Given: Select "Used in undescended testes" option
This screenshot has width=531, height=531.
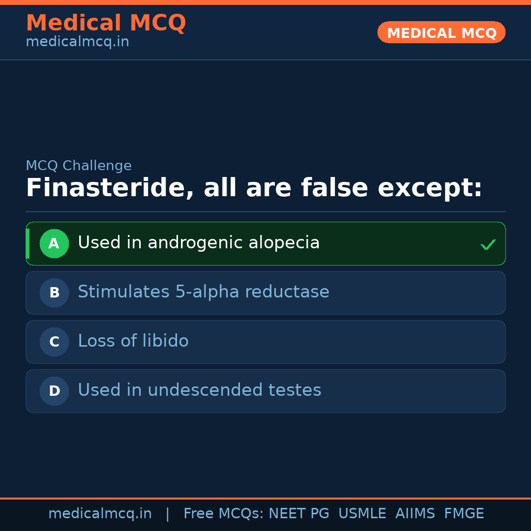Looking at the screenshot, I should [200, 390].
